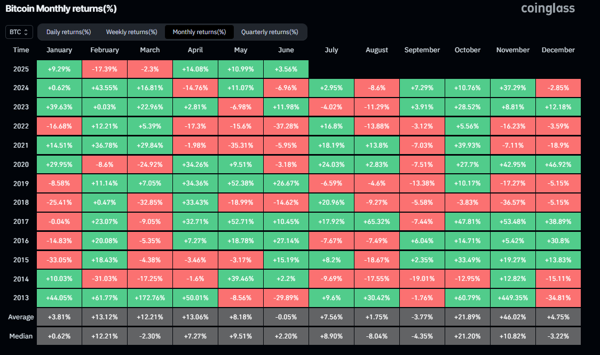Click the Bitcoin Monthly returns(%) title
The width and height of the screenshot is (600, 355).
[x=61, y=9]
